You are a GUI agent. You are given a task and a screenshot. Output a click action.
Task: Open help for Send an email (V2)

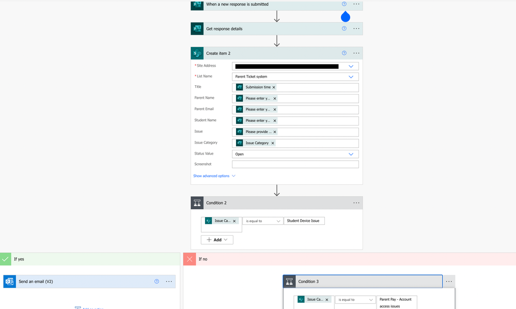157,282
